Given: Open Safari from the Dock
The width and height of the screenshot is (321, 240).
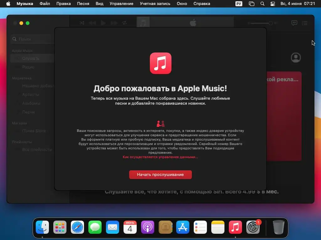Looking at the screenshot, I should [77, 227].
